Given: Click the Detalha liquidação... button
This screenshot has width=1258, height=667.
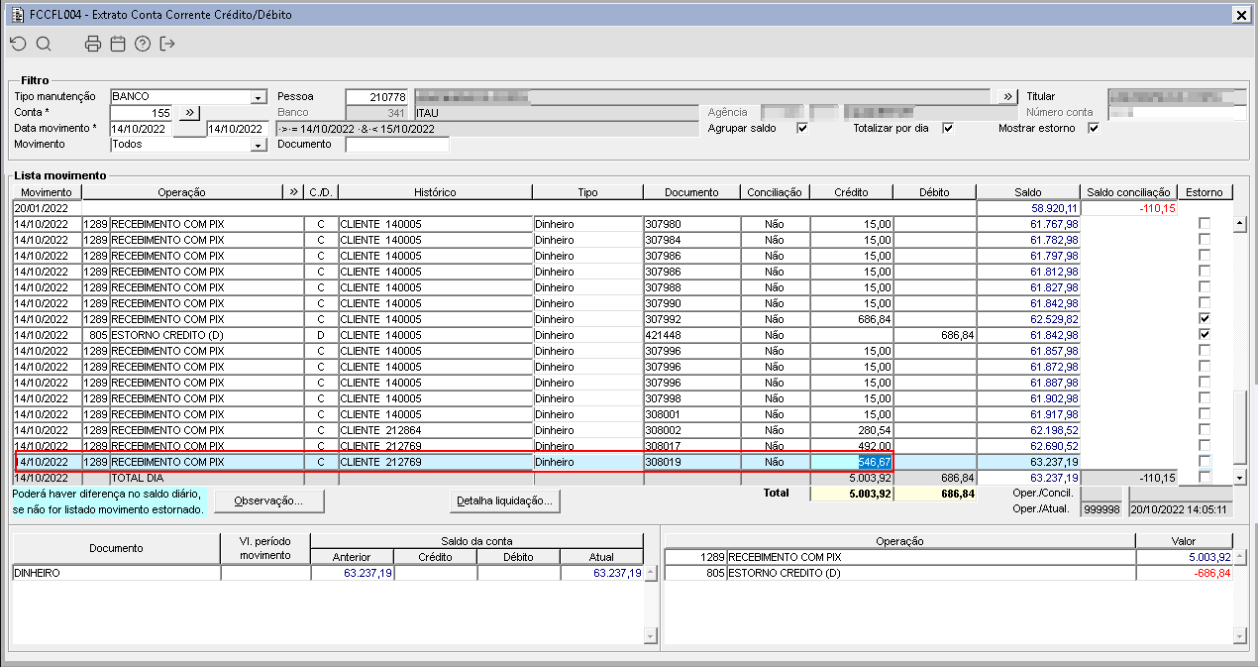Looking at the screenshot, I should pos(505,501).
